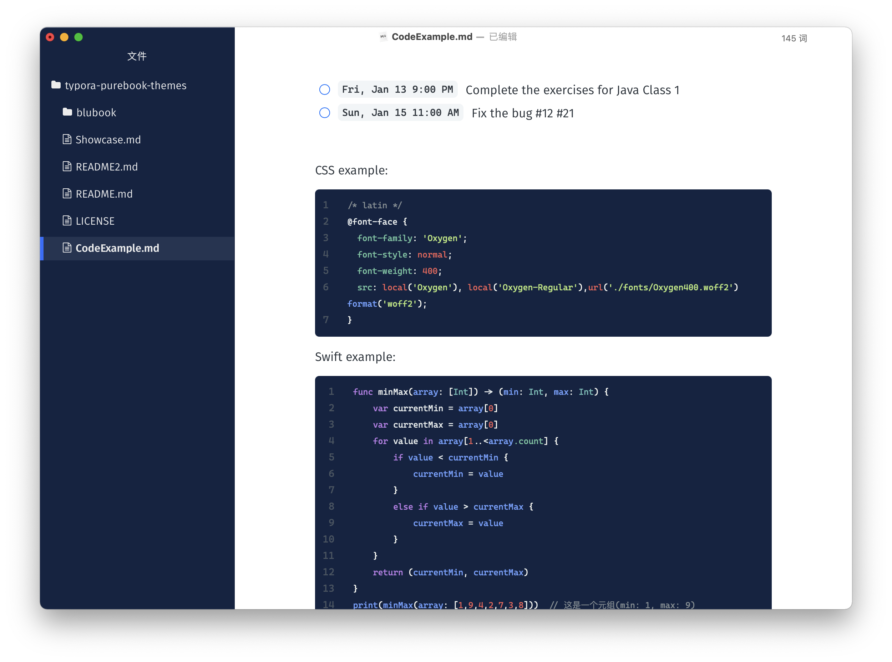
Task: Click the font-weight: 400 line
Action: tap(399, 271)
